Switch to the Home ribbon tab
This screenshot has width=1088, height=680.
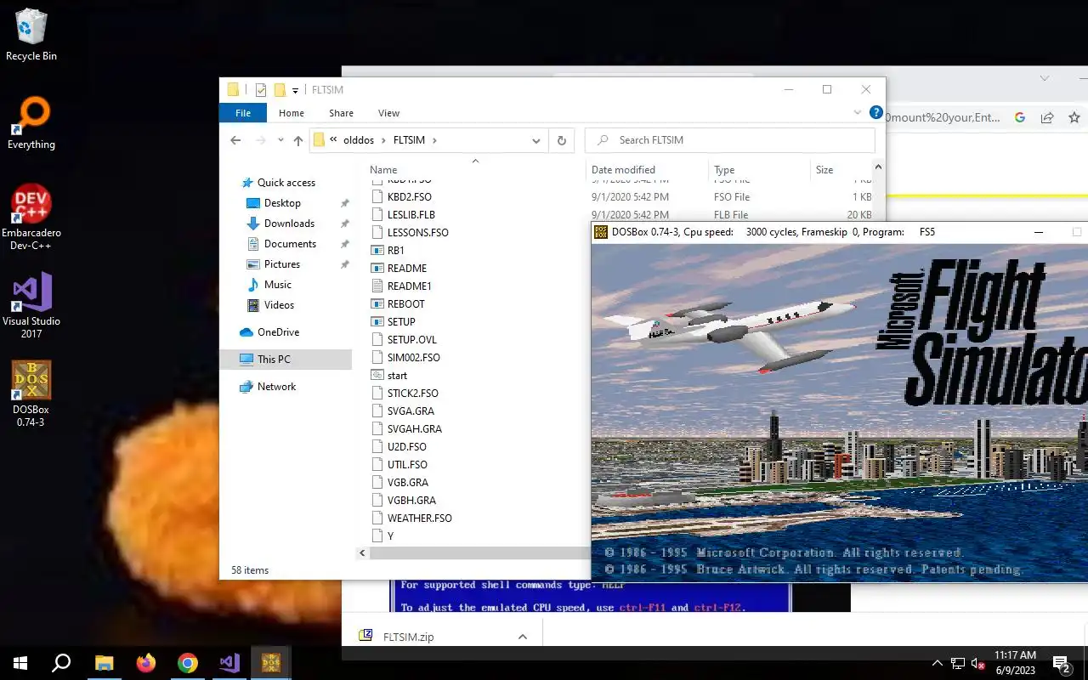click(x=292, y=113)
